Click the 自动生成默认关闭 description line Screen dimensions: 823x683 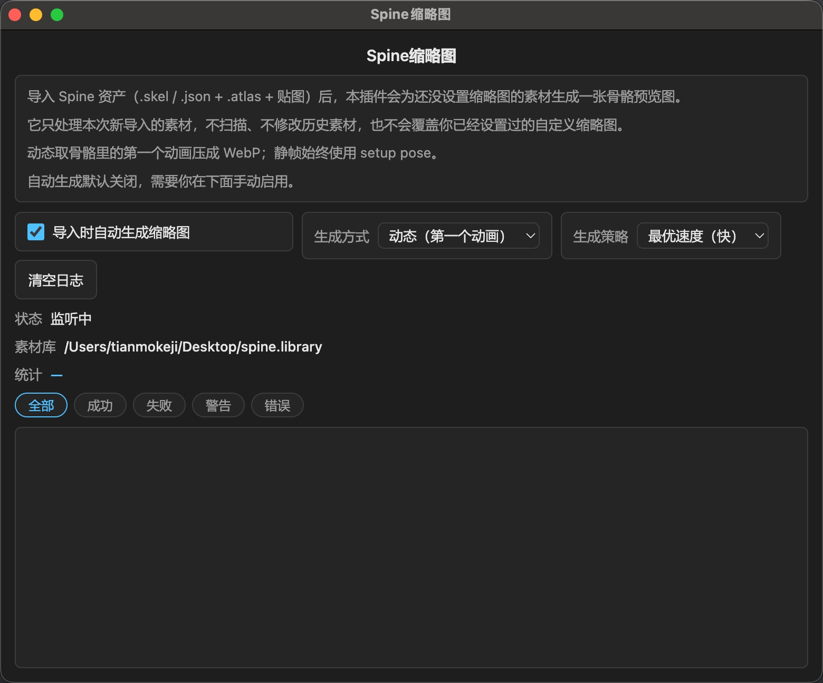[x=161, y=181]
